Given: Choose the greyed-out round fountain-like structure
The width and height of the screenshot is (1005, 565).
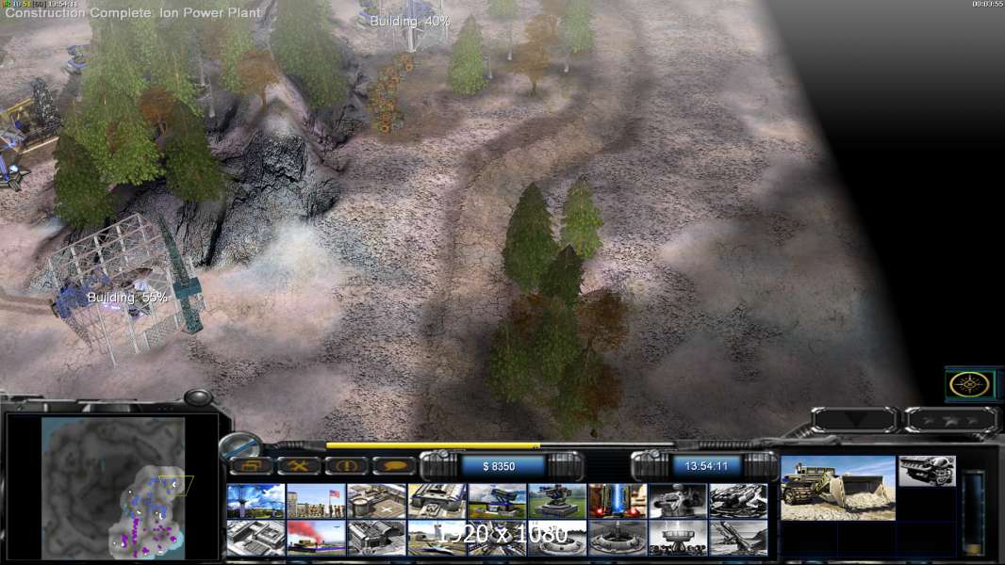Looking at the screenshot, I should [x=618, y=538].
